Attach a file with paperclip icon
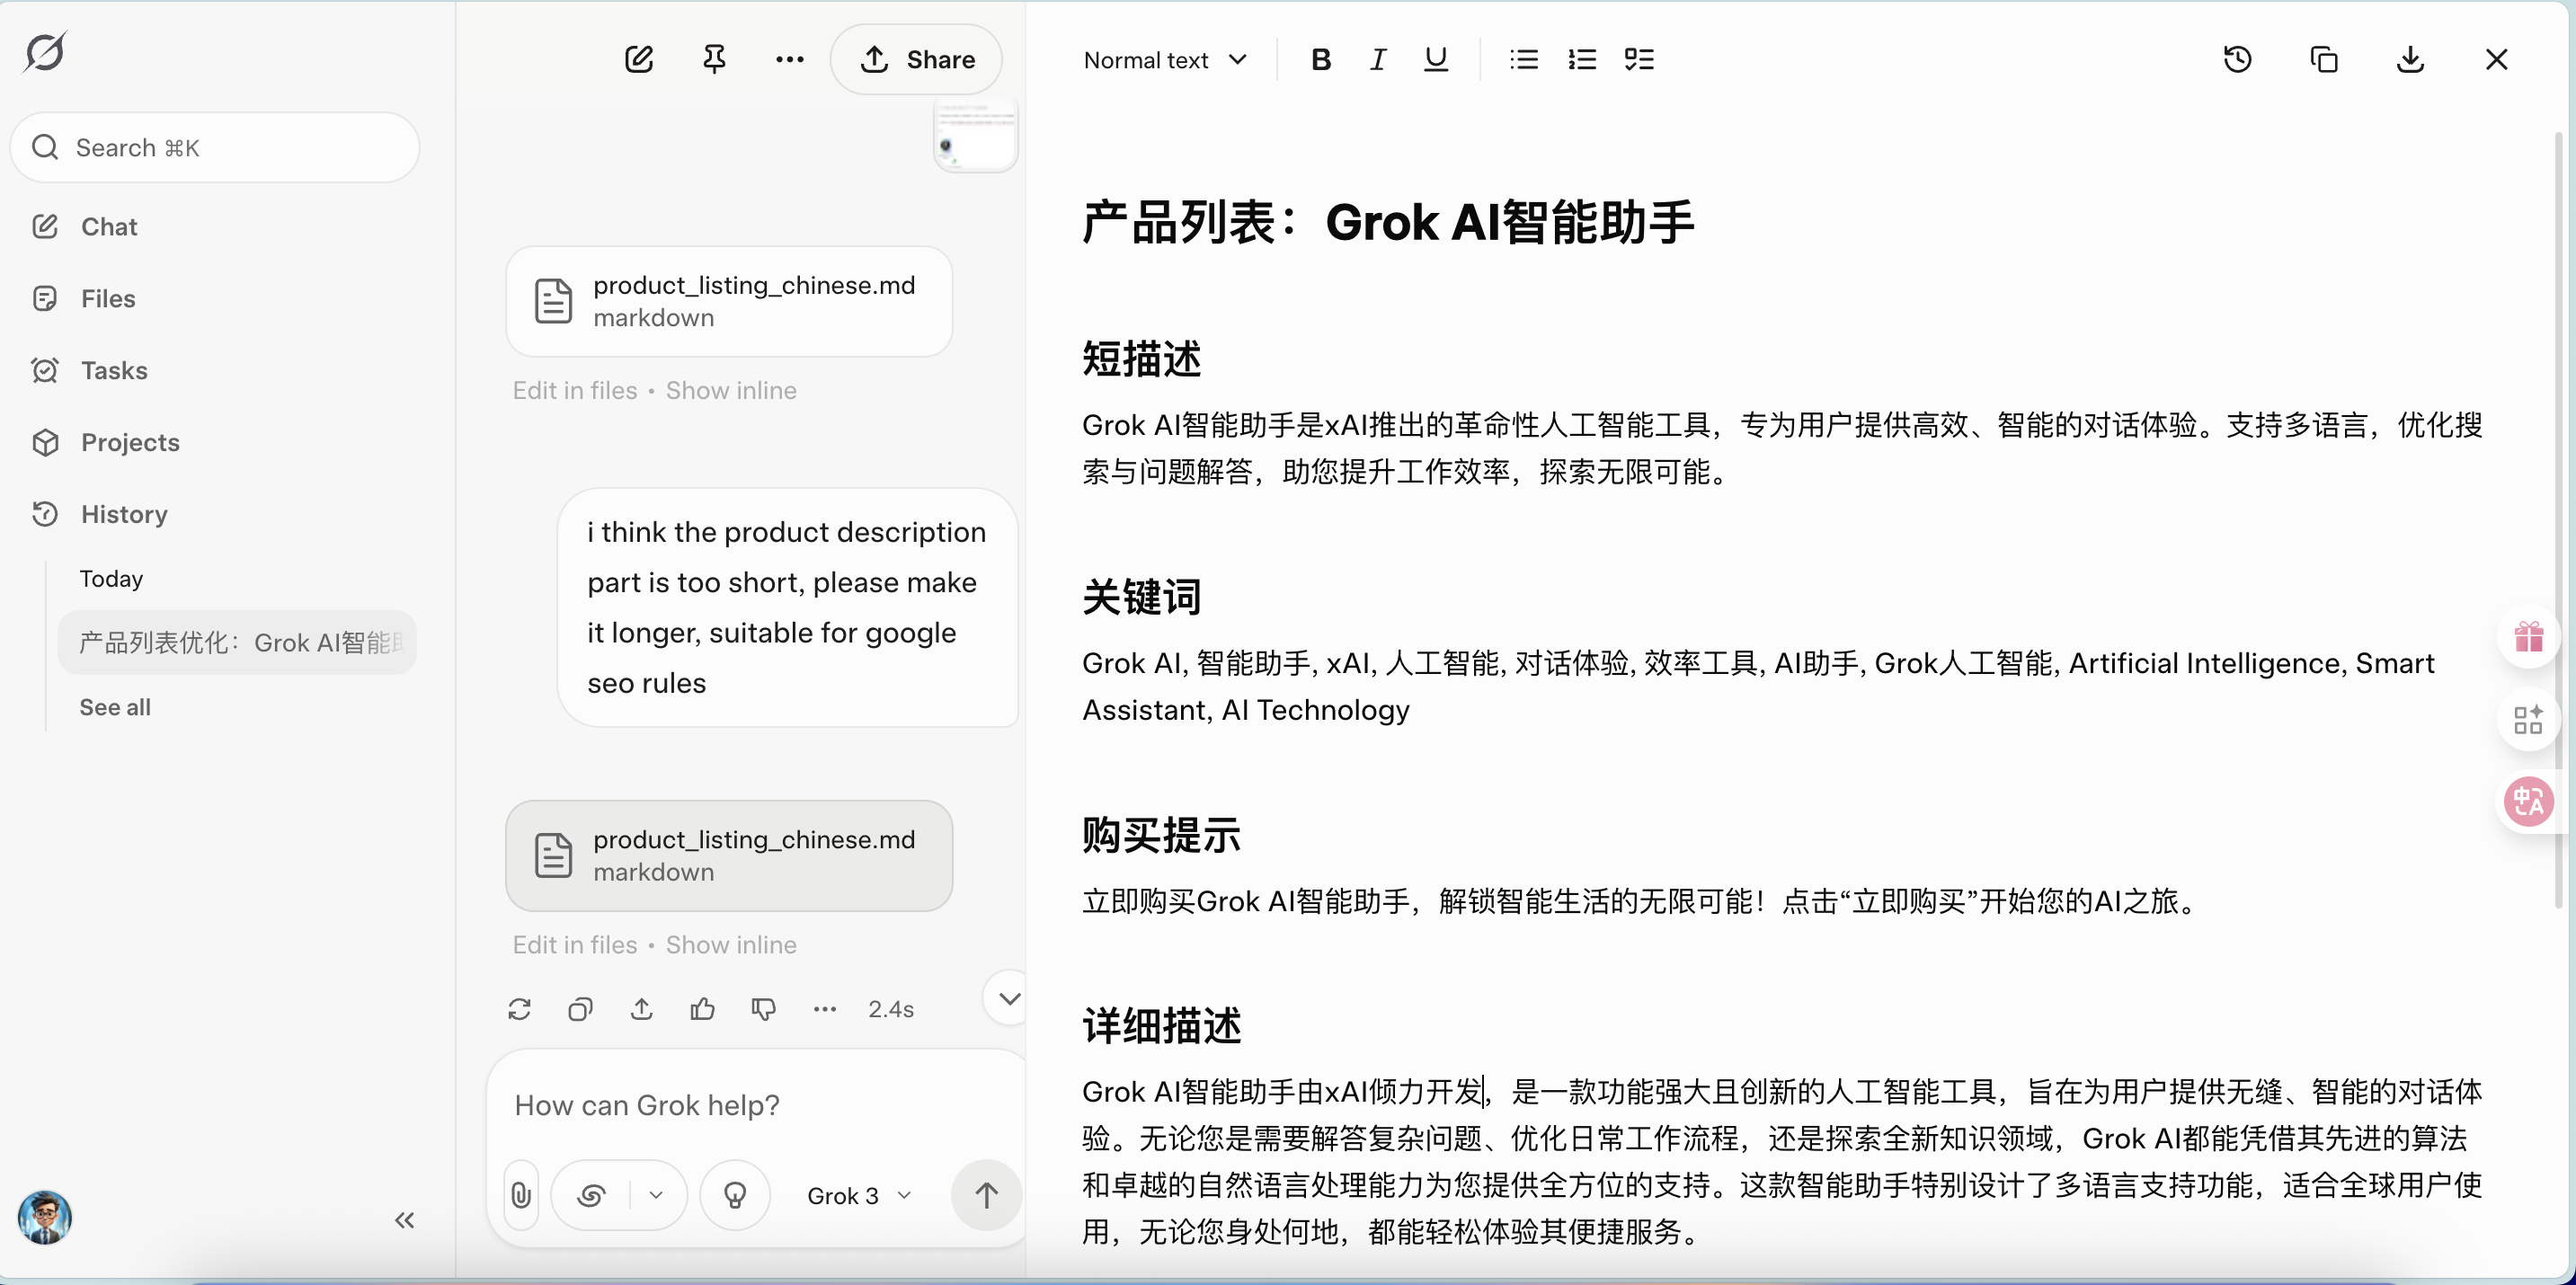The height and width of the screenshot is (1285, 2576). tap(521, 1196)
